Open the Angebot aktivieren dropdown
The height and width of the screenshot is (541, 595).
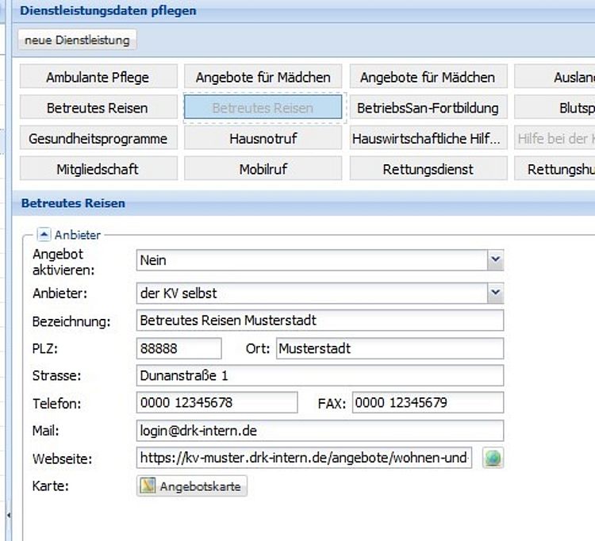[495, 259]
